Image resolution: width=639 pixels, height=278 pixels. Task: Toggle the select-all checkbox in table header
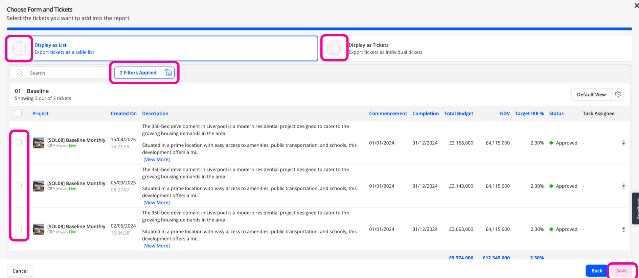click(x=18, y=113)
